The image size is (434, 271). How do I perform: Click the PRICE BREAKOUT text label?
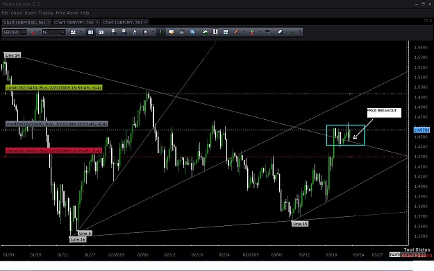click(384, 113)
